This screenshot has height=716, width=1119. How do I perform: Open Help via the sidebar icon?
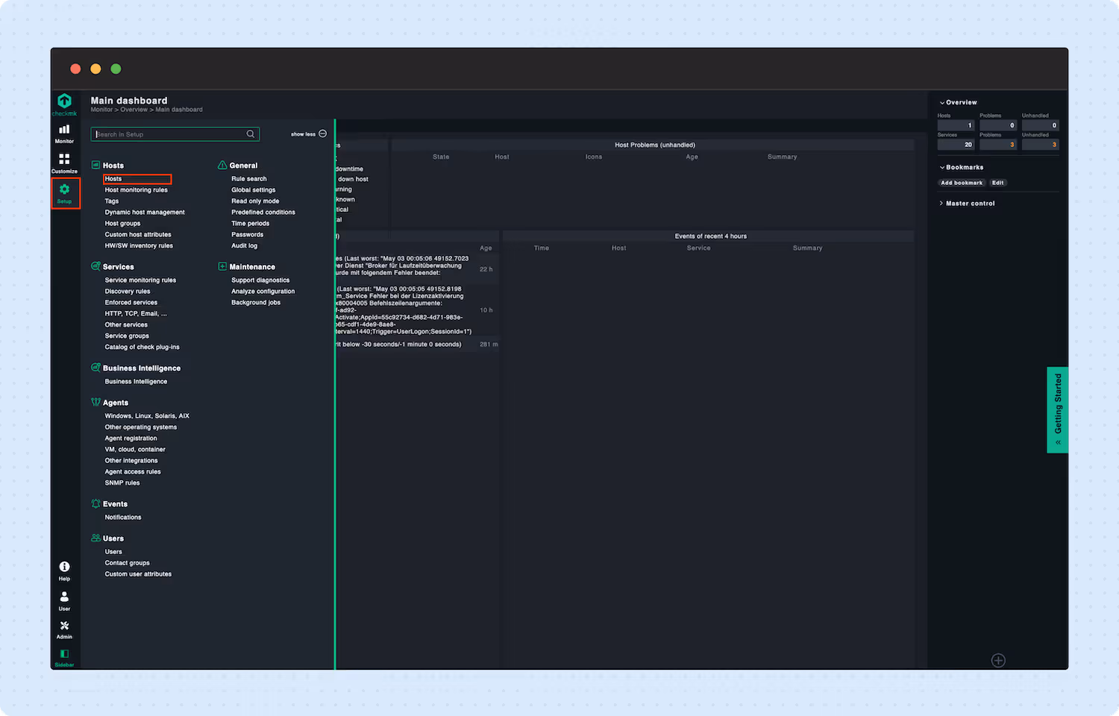click(x=64, y=568)
